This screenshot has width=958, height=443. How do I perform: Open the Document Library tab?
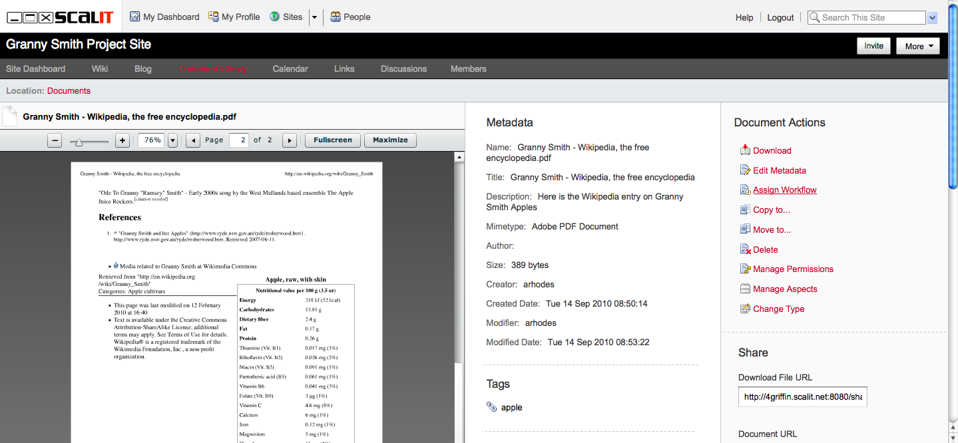point(212,69)
